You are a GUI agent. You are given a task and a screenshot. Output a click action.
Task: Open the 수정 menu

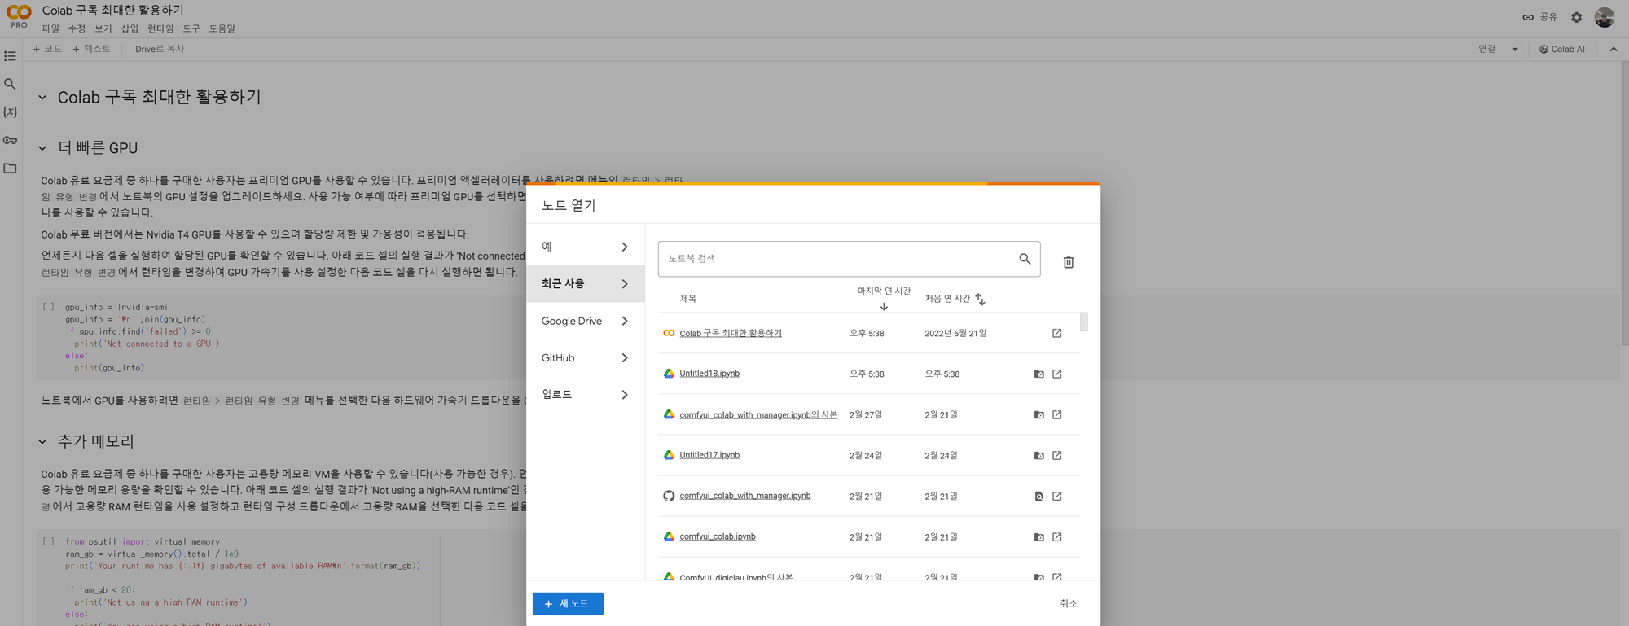pyautogui.click(x=77, y=28)
